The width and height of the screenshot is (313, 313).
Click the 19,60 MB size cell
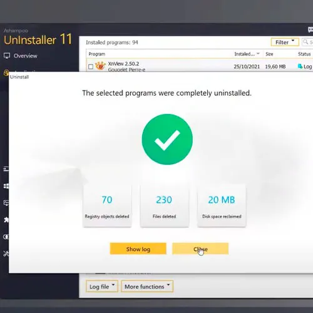(275, 66)
